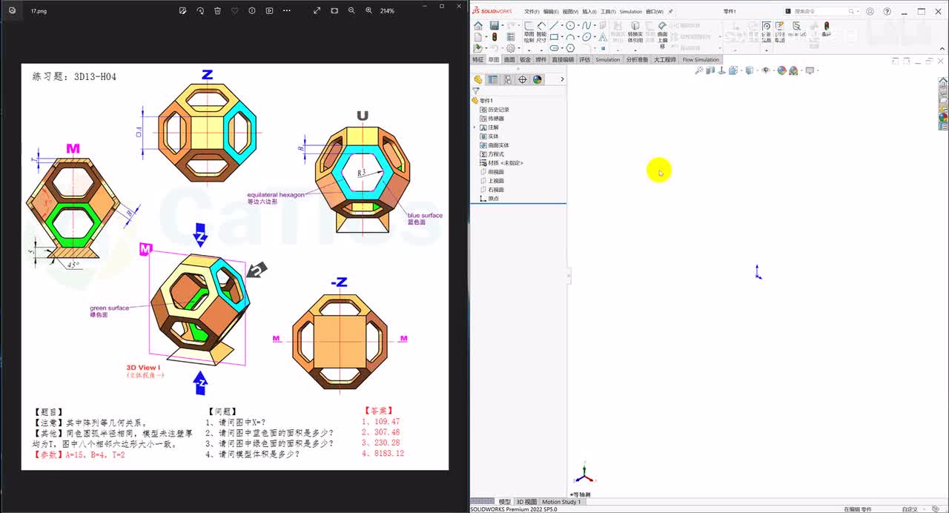Toggle the menu bar pin icon

(671, 12)
